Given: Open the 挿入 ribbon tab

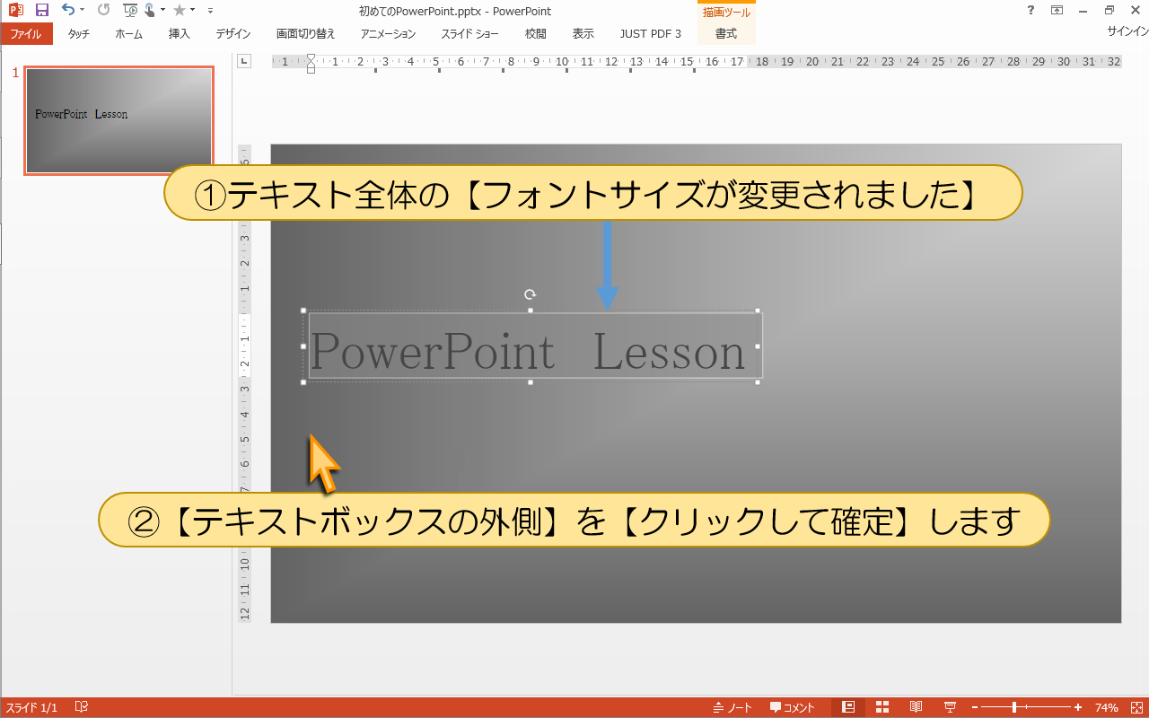Looking at the screenshot, I should [180, 34].
